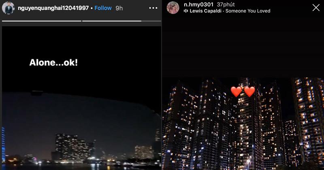Tap the left red heart sticker

[x=236, y=92]
